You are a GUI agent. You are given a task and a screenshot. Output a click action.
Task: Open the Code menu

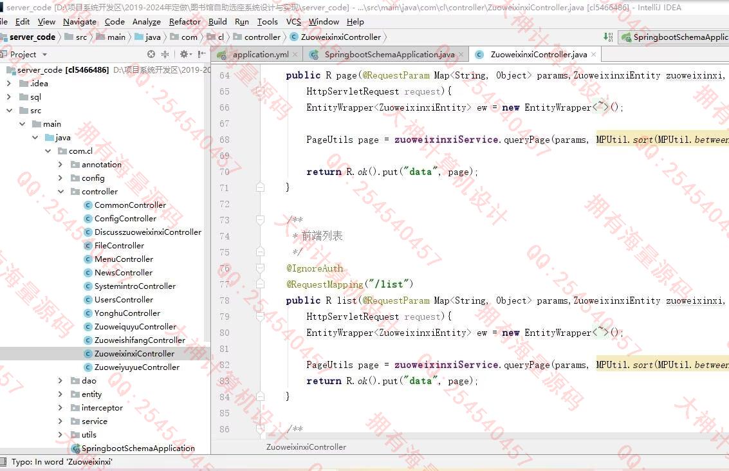(x=115, y=22)
